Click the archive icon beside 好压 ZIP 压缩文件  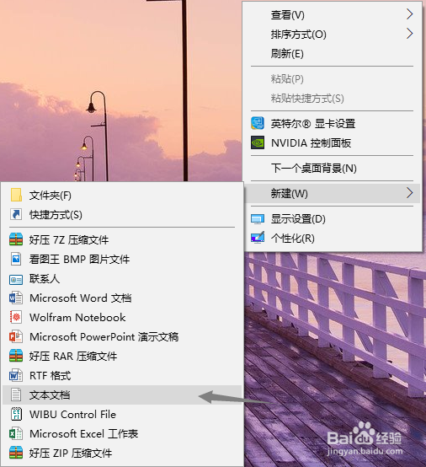pyautogui.click(x=16, y=453)
